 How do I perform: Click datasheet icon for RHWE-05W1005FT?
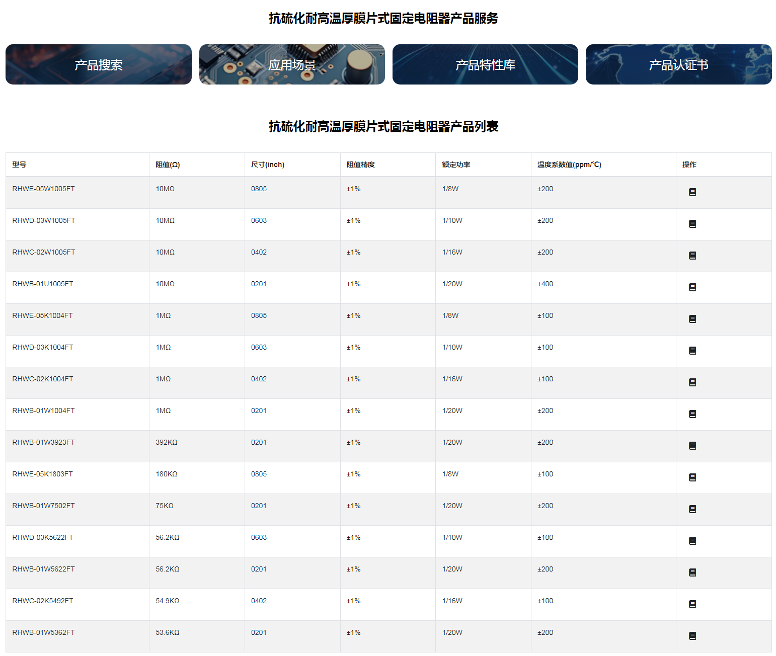pyautogui.click(x=692, y=192)
